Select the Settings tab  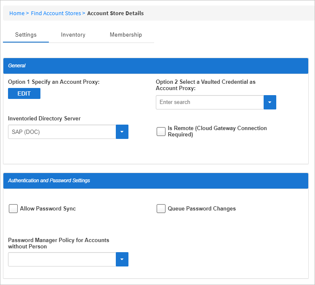pos(26,35)
